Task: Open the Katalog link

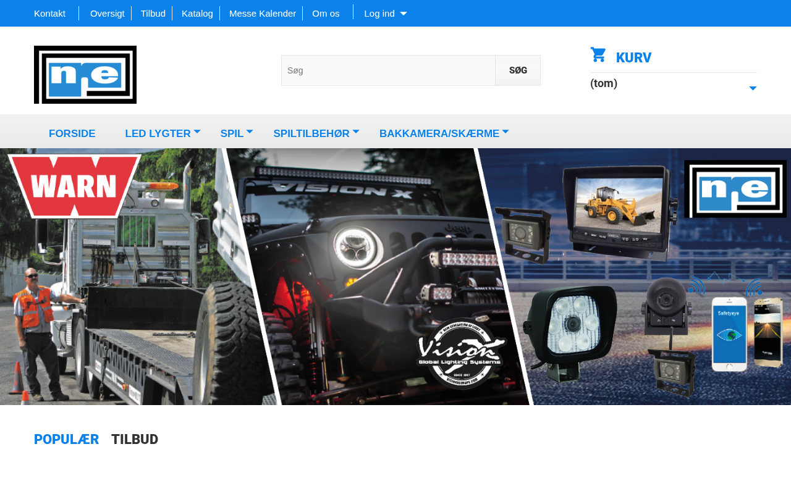Action: point(197,14)
